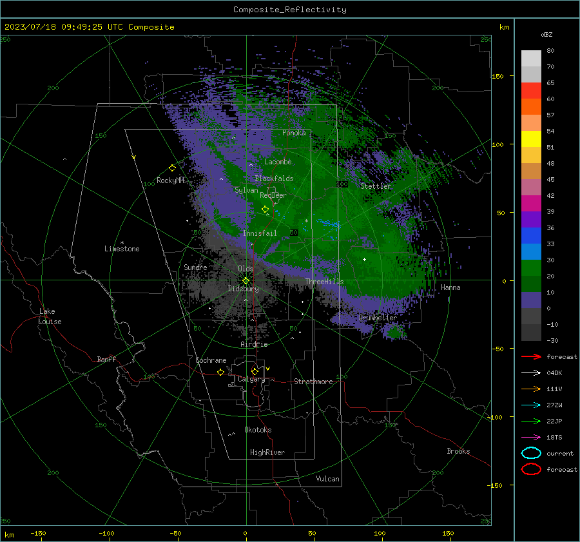Viewport: 580px width, 542px height.
Task: Click the Brooks map label
Action: [458, 451]
